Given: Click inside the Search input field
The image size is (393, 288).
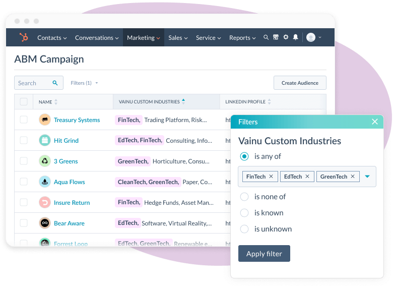Looking at the screenshot, I should pos(33,83).
